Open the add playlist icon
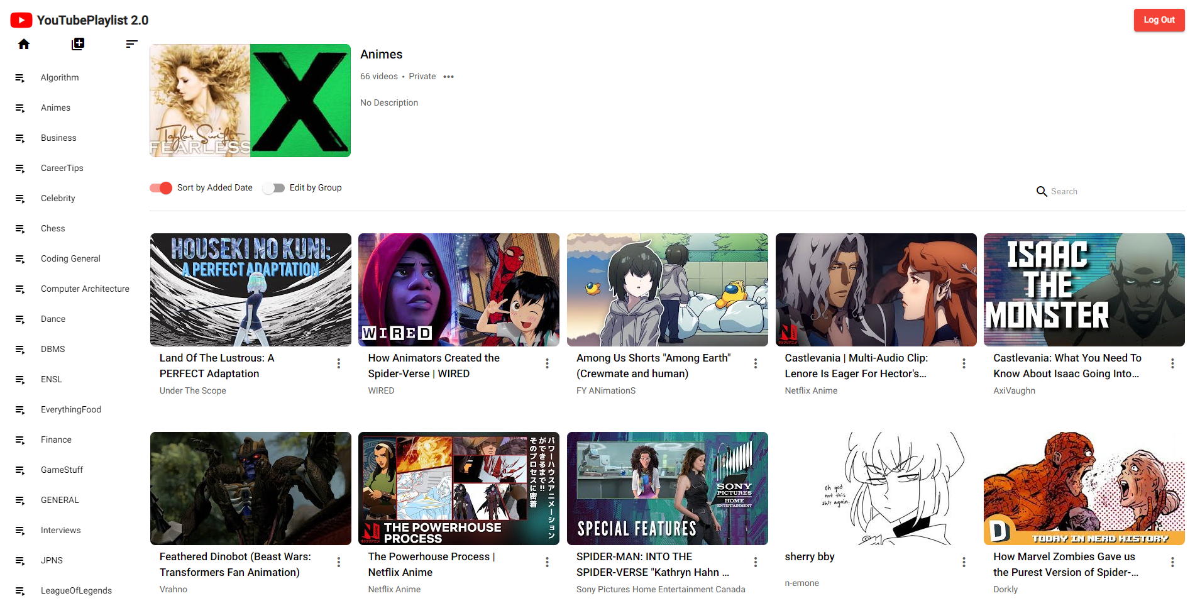The width and height of the screenshot is (1195, 608). click(x=78, y=44)
